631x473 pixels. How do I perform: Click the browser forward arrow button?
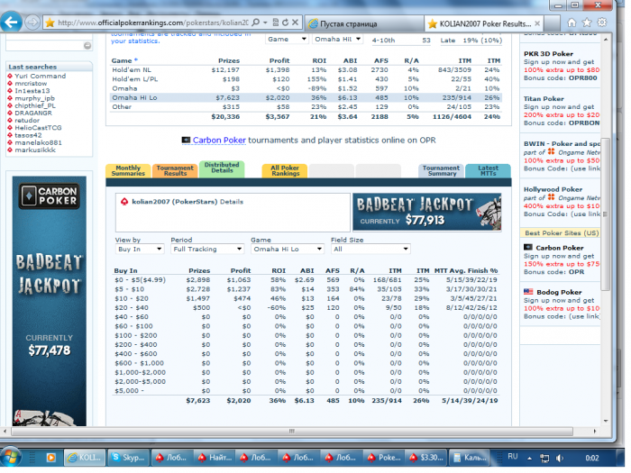(32, 23)
